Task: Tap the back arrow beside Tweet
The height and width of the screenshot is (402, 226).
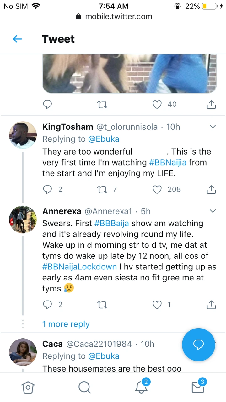Action: point(17,39)
